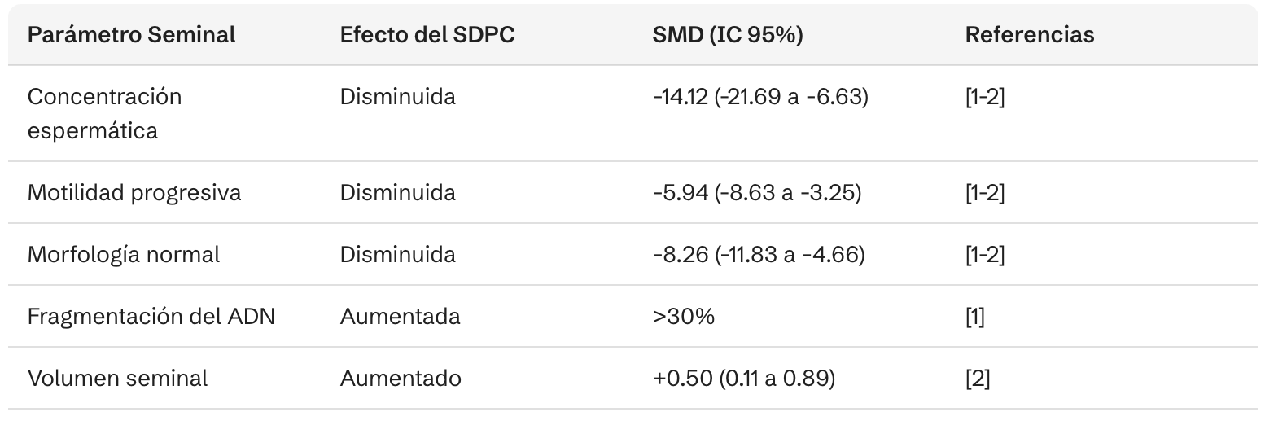The height and width of the screenshot is (425, 1265).
Task: Click the "Fragmentación del ADN" row label
Action: point(151,316)
